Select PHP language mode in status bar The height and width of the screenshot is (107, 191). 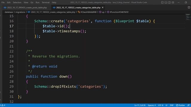(x=172, y=105)
